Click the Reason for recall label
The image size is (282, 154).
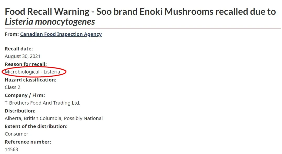pyautogui.click(x=26, y=64)
